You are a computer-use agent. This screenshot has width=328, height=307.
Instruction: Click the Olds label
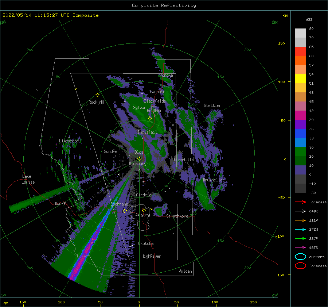(139, 152)
